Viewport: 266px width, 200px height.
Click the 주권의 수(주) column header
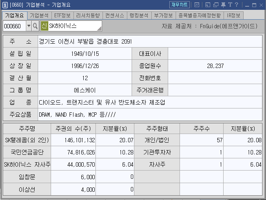coord(73,128)
